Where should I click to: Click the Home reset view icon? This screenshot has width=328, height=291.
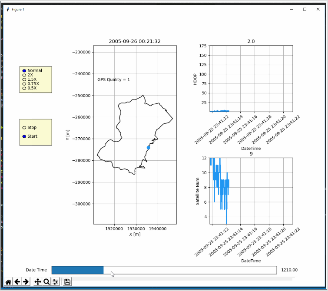8,282
